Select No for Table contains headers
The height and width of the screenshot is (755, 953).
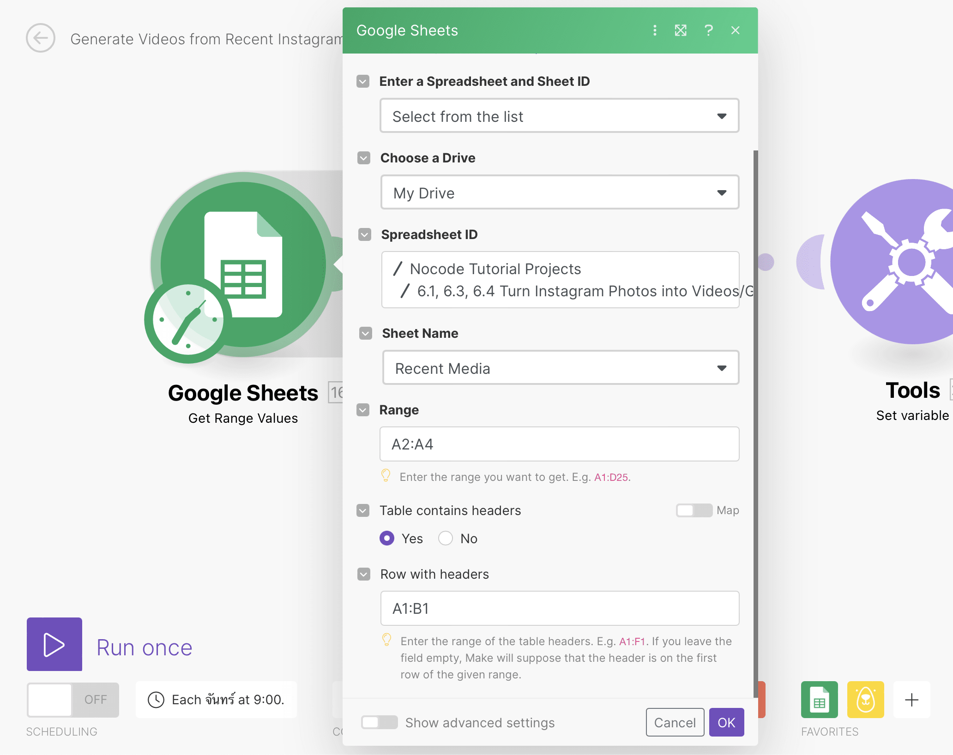click(445, 538)
